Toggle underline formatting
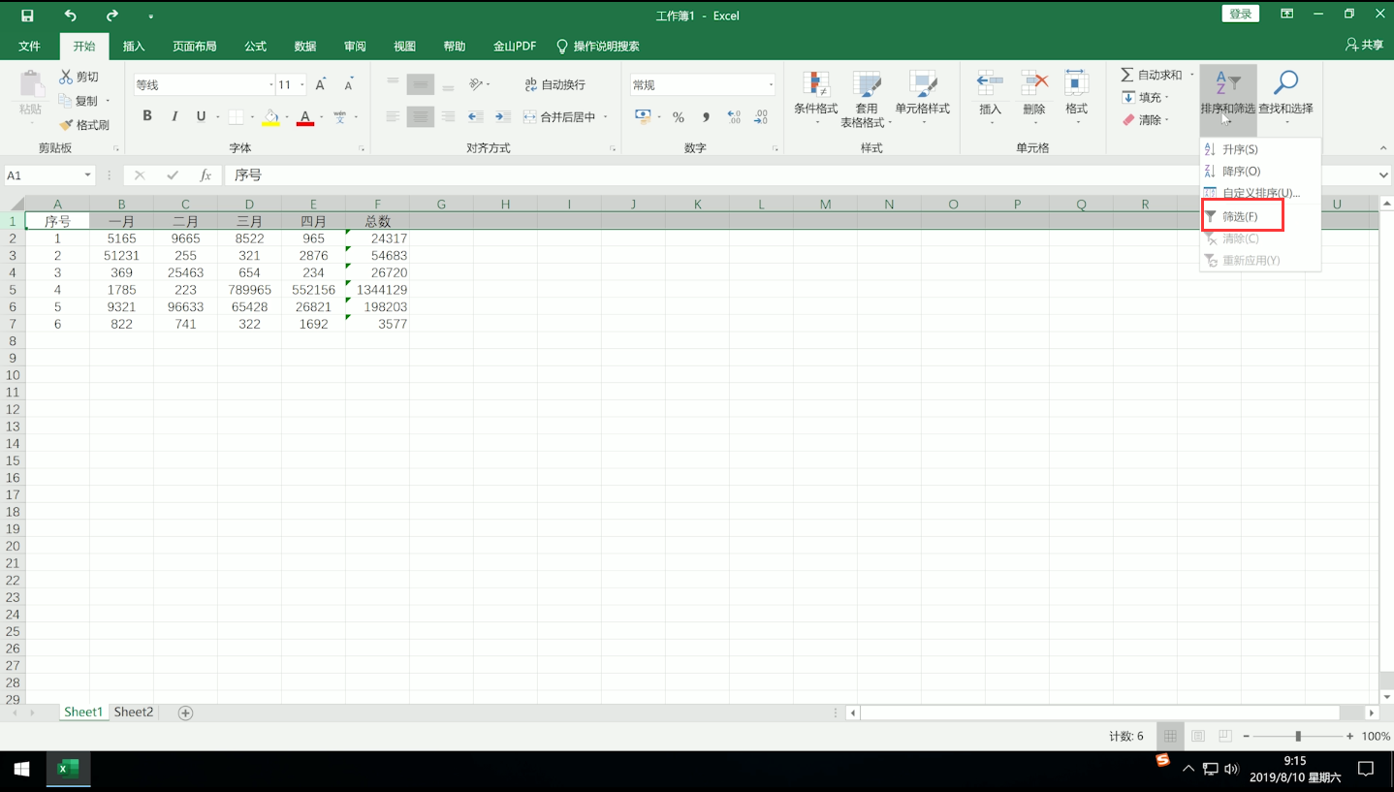1394x792 pixels. click(201, 116)
